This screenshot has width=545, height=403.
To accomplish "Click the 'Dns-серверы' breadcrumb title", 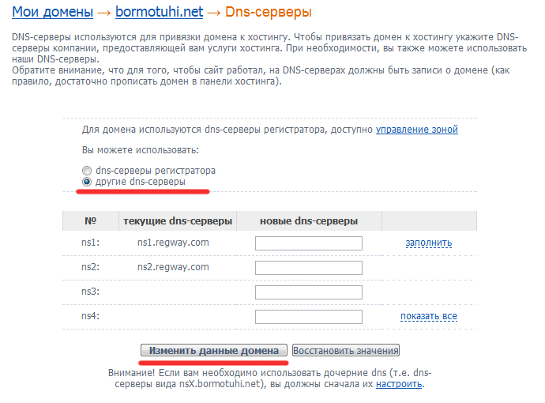I will pyautogui.click(x=269, y=12).
